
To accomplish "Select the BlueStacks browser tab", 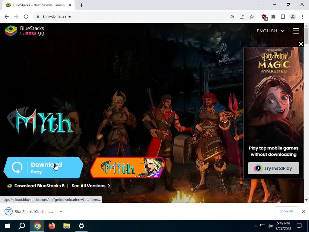I will 38,5.
